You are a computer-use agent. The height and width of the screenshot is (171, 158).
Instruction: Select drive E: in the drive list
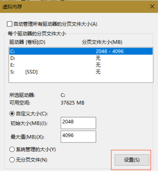tap(81, 65)
